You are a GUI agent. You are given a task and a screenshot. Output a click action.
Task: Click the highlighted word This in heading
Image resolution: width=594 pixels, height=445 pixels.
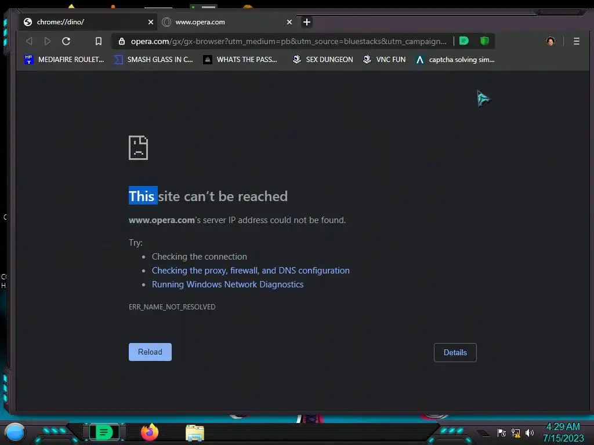[x=143, y=196]
